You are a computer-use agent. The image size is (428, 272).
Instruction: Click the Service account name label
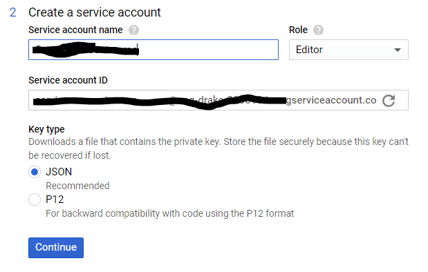click(75, 30)
